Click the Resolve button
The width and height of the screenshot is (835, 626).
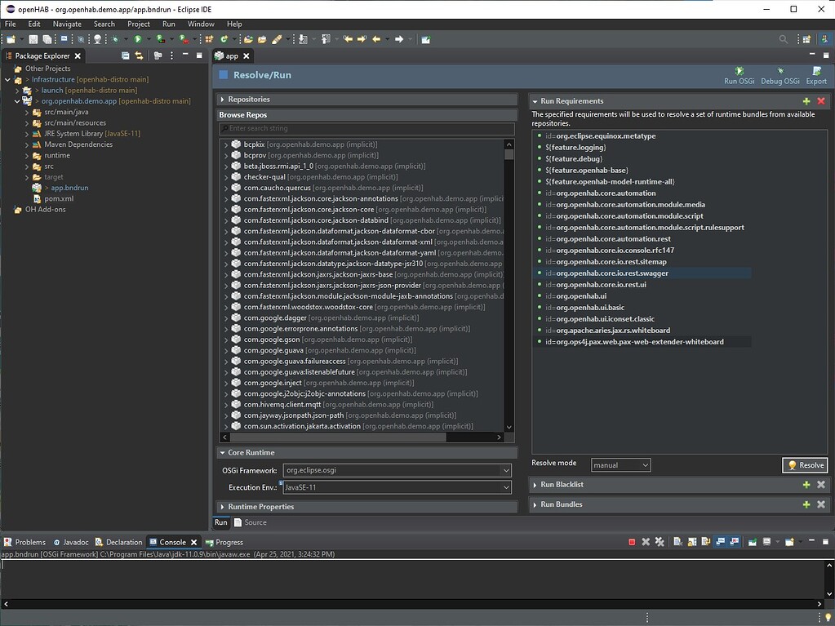point(804,464)
